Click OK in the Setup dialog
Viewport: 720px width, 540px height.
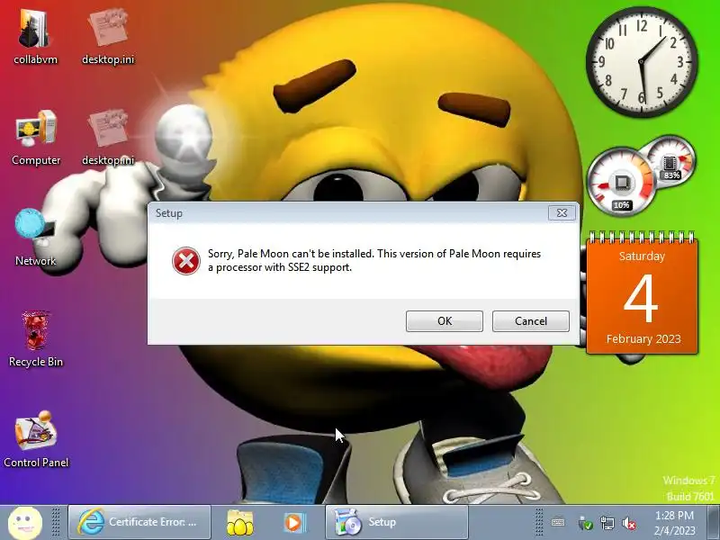coord(444,321)
